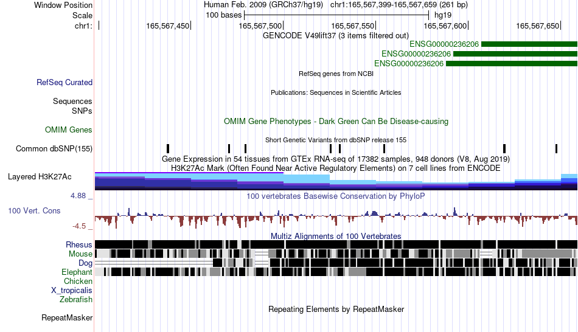This screenshot has width=578, height=332.
Task: Click the Elephant alignment species label
Action: [77, 272]
